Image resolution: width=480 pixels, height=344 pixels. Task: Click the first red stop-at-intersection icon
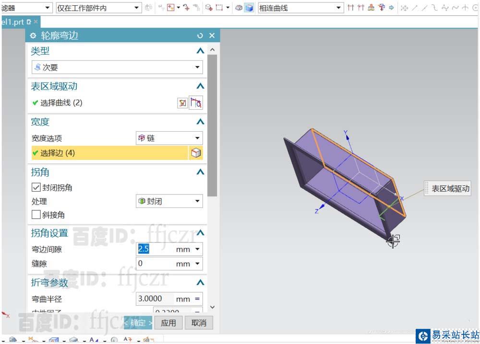pos(351,8)
